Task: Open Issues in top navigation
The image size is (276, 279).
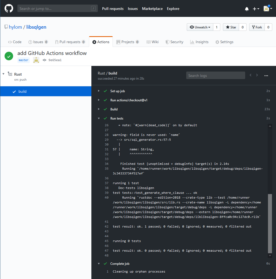Action: (133, 9)
